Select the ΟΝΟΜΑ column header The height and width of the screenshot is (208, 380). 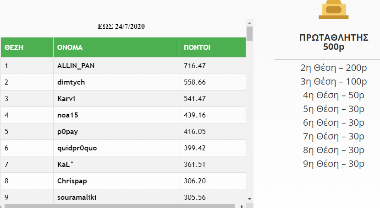(x=70, y=48)
